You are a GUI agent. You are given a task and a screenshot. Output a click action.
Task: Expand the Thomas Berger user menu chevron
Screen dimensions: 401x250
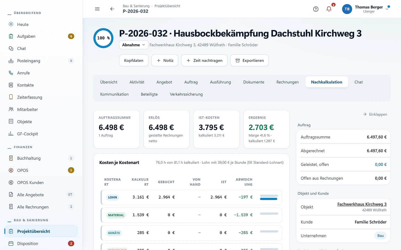[387, 9]
